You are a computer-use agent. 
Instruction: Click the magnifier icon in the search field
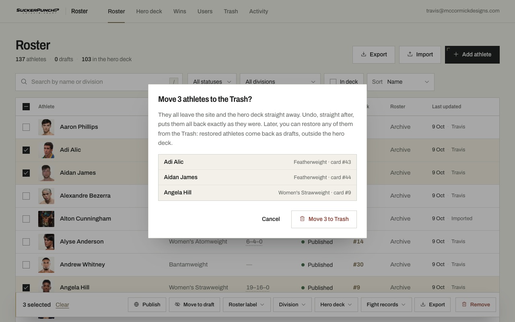(x=24, y=82)
